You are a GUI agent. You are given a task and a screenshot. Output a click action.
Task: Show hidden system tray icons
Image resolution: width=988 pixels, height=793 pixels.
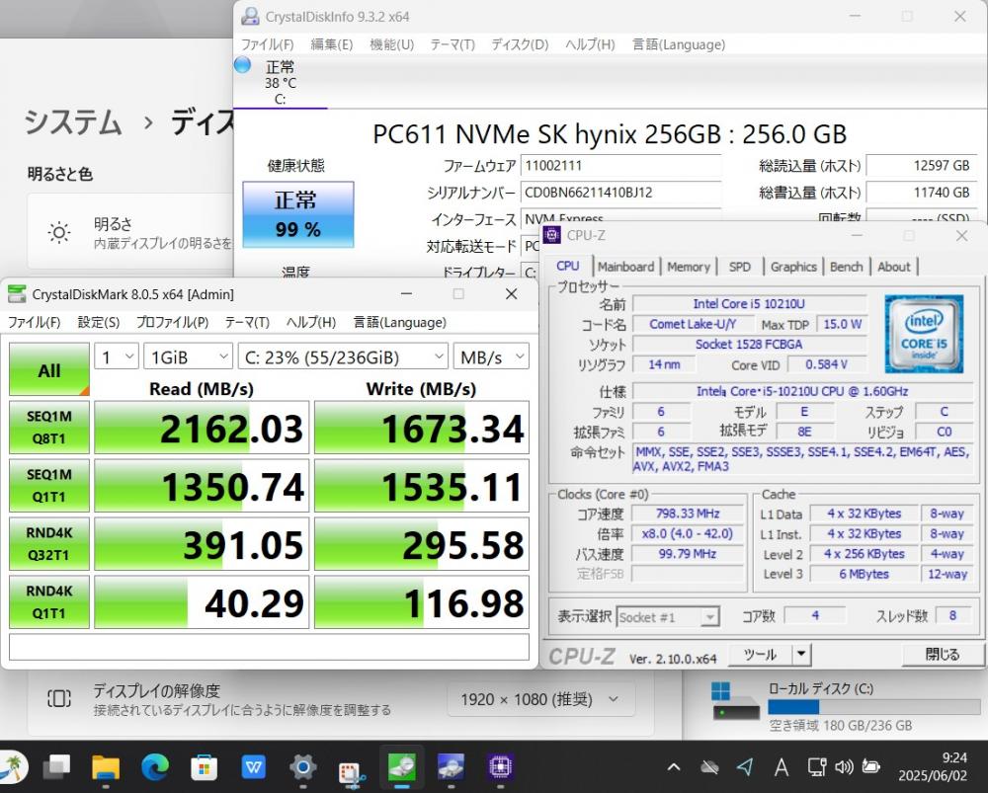click(x=674, y=767)
